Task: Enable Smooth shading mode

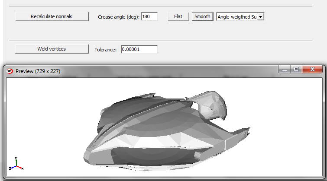Action: (202, 17)
